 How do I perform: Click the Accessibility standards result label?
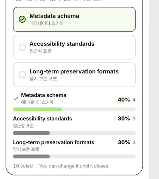(x=43, y=118)
